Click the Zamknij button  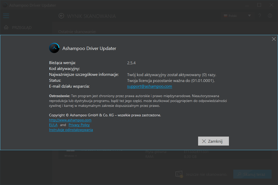[x=213, y=141]
